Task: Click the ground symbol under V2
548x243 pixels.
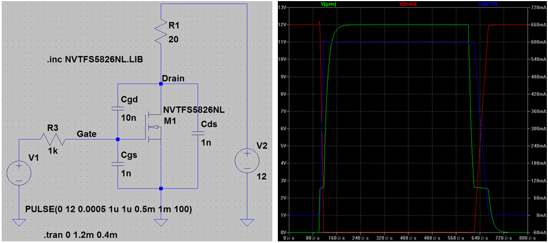Action: tap(247, 222)
